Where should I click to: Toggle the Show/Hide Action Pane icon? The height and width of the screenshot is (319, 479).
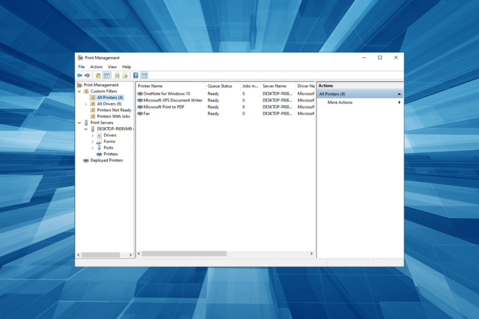[x=145, y=75]
